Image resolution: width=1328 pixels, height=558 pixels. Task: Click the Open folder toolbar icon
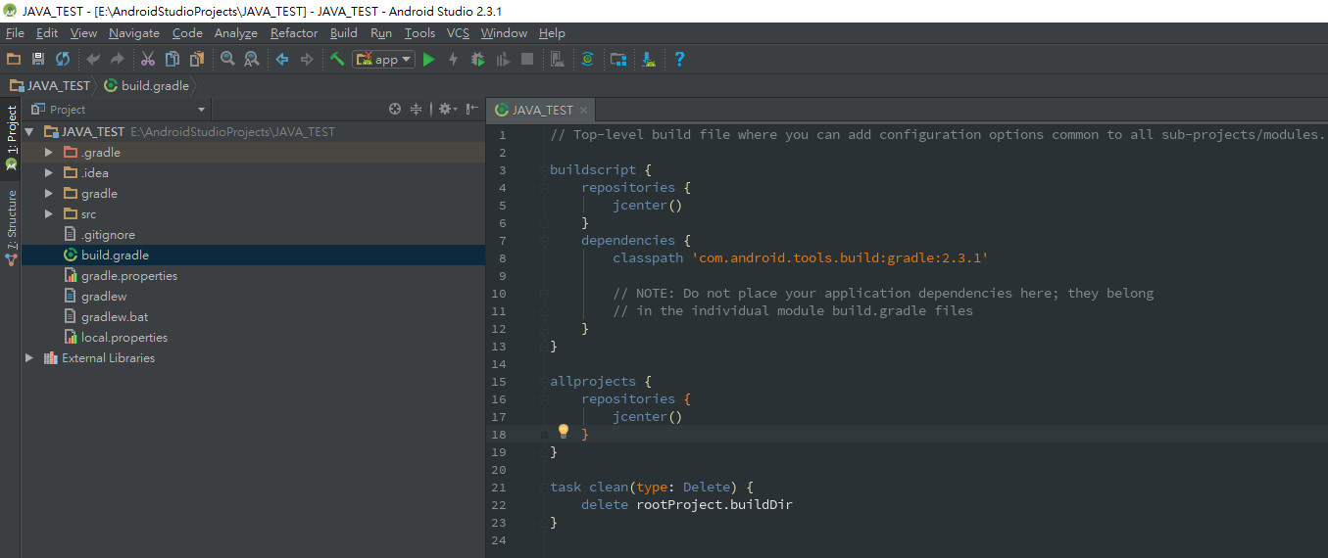[14, 60]
